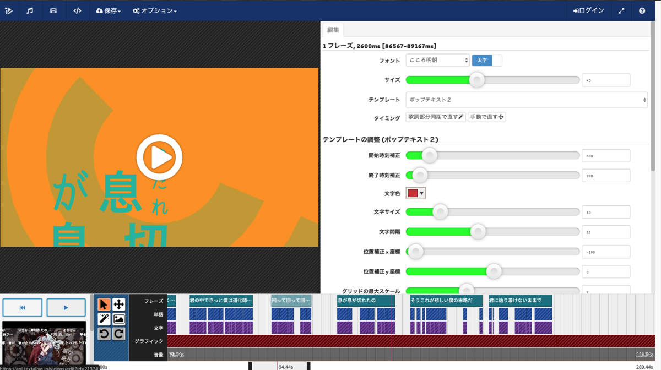Open the code editor icon

pyautogui.click(x=77, y=10)
